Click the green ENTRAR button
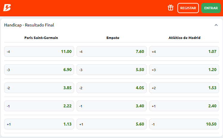This screenshot has width=223, height=138. (x=211, y=8)
